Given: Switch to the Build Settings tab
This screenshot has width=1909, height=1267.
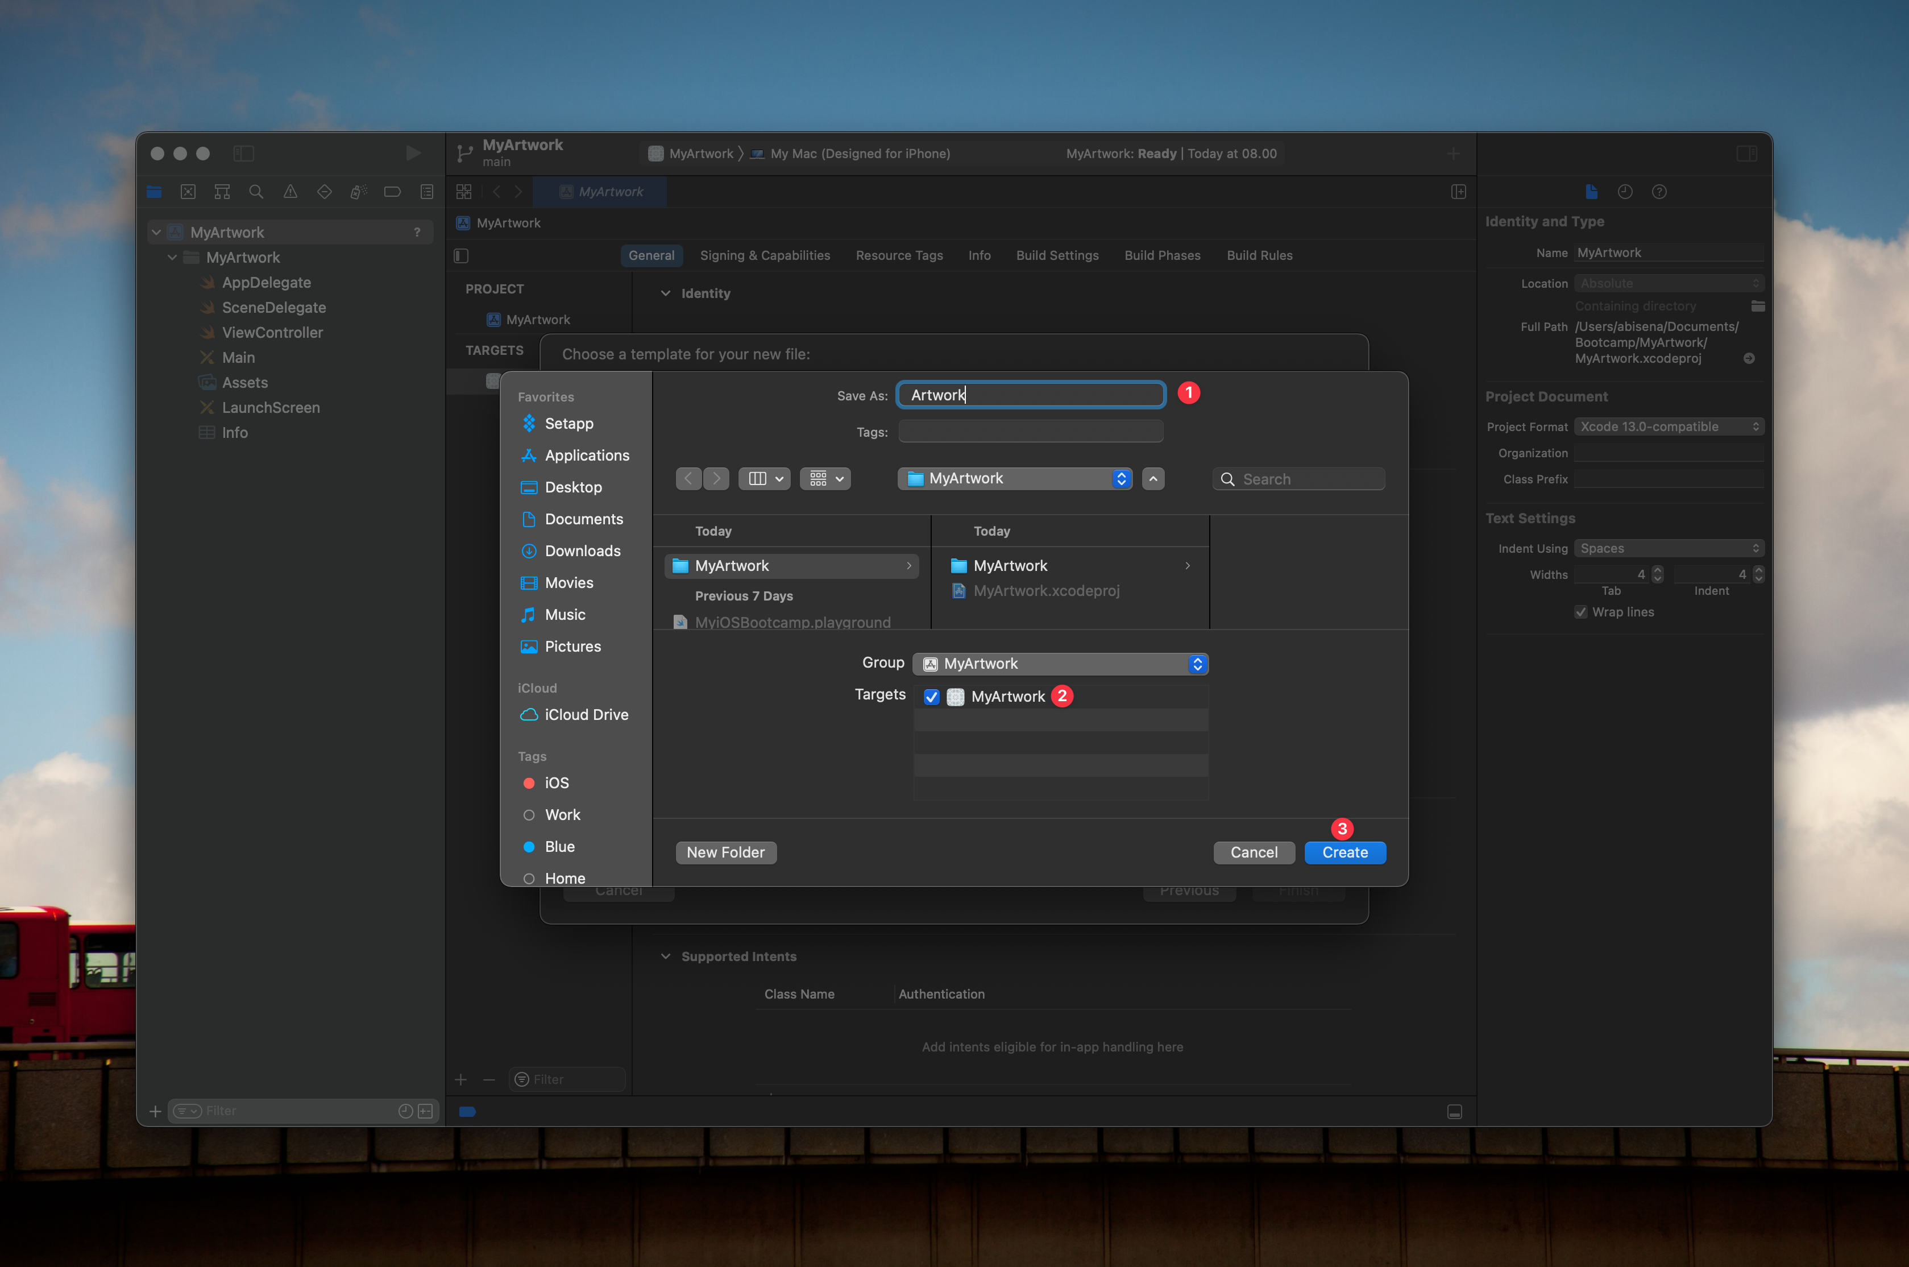Looking at the screenshot, I should [x=1057, y=255].
